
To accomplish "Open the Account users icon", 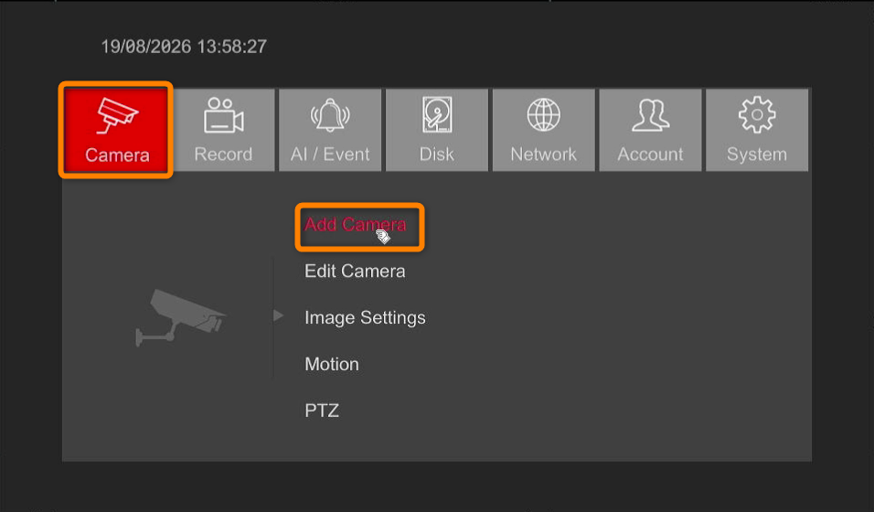I will point(651,115).
